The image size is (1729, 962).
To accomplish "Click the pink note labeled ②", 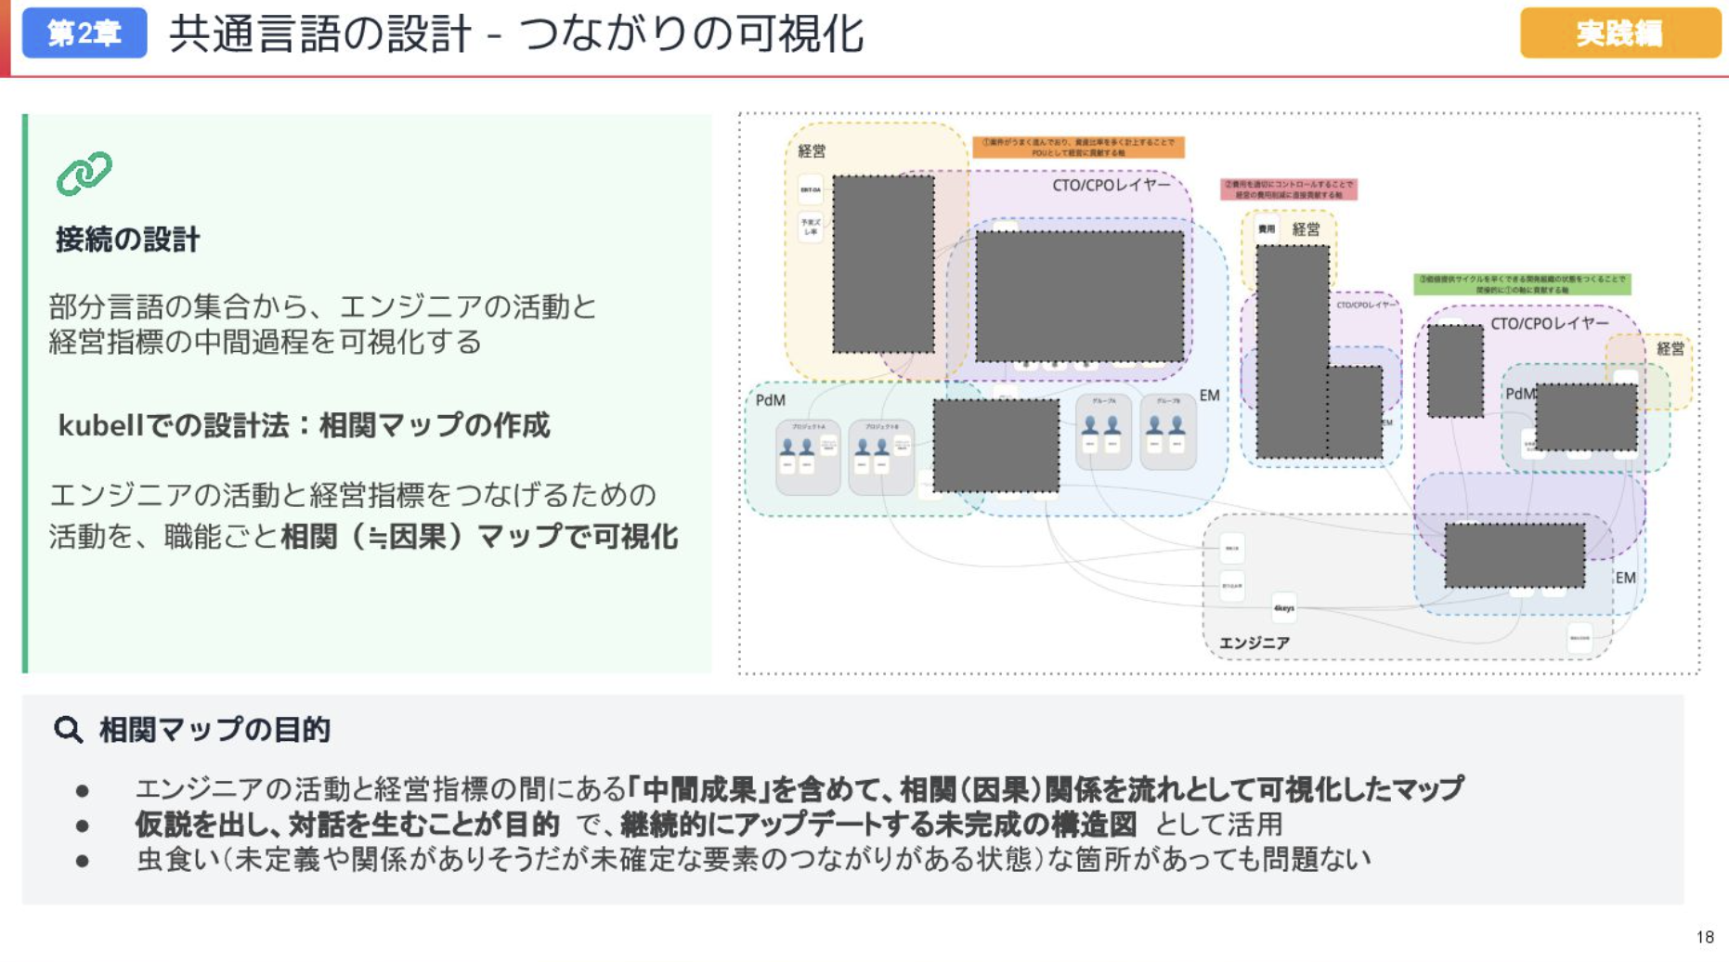I will [1288, 189].
